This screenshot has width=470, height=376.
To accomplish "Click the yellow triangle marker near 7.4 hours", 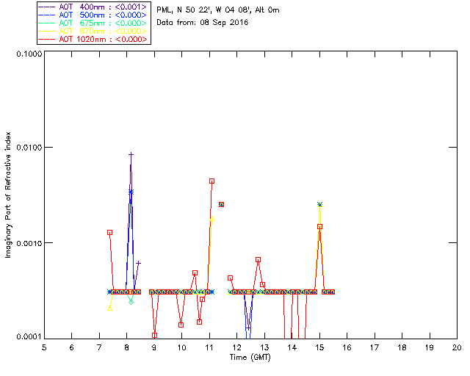I will pos(110,308).
